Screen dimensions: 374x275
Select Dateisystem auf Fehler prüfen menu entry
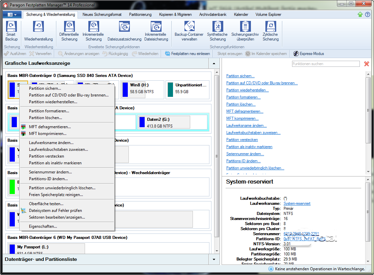[x=55, y=211]
